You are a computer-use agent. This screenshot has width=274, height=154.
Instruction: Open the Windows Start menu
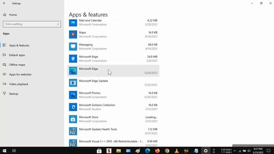(4, 151)
